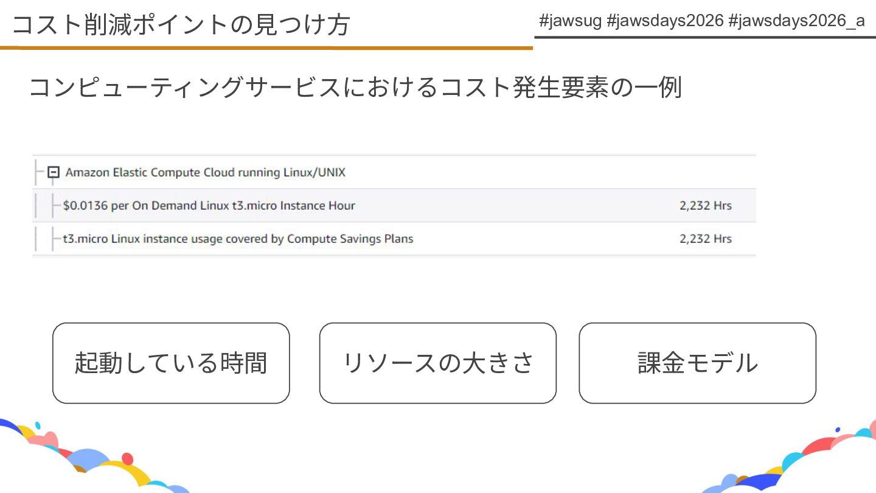Viewport: 876px width, 493px height.
Task: Click 2,232 Hrs in the Savings Plans row
Action: coord(705,239)
